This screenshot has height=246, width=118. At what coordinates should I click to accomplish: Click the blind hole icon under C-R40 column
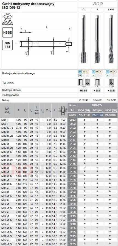111,82
